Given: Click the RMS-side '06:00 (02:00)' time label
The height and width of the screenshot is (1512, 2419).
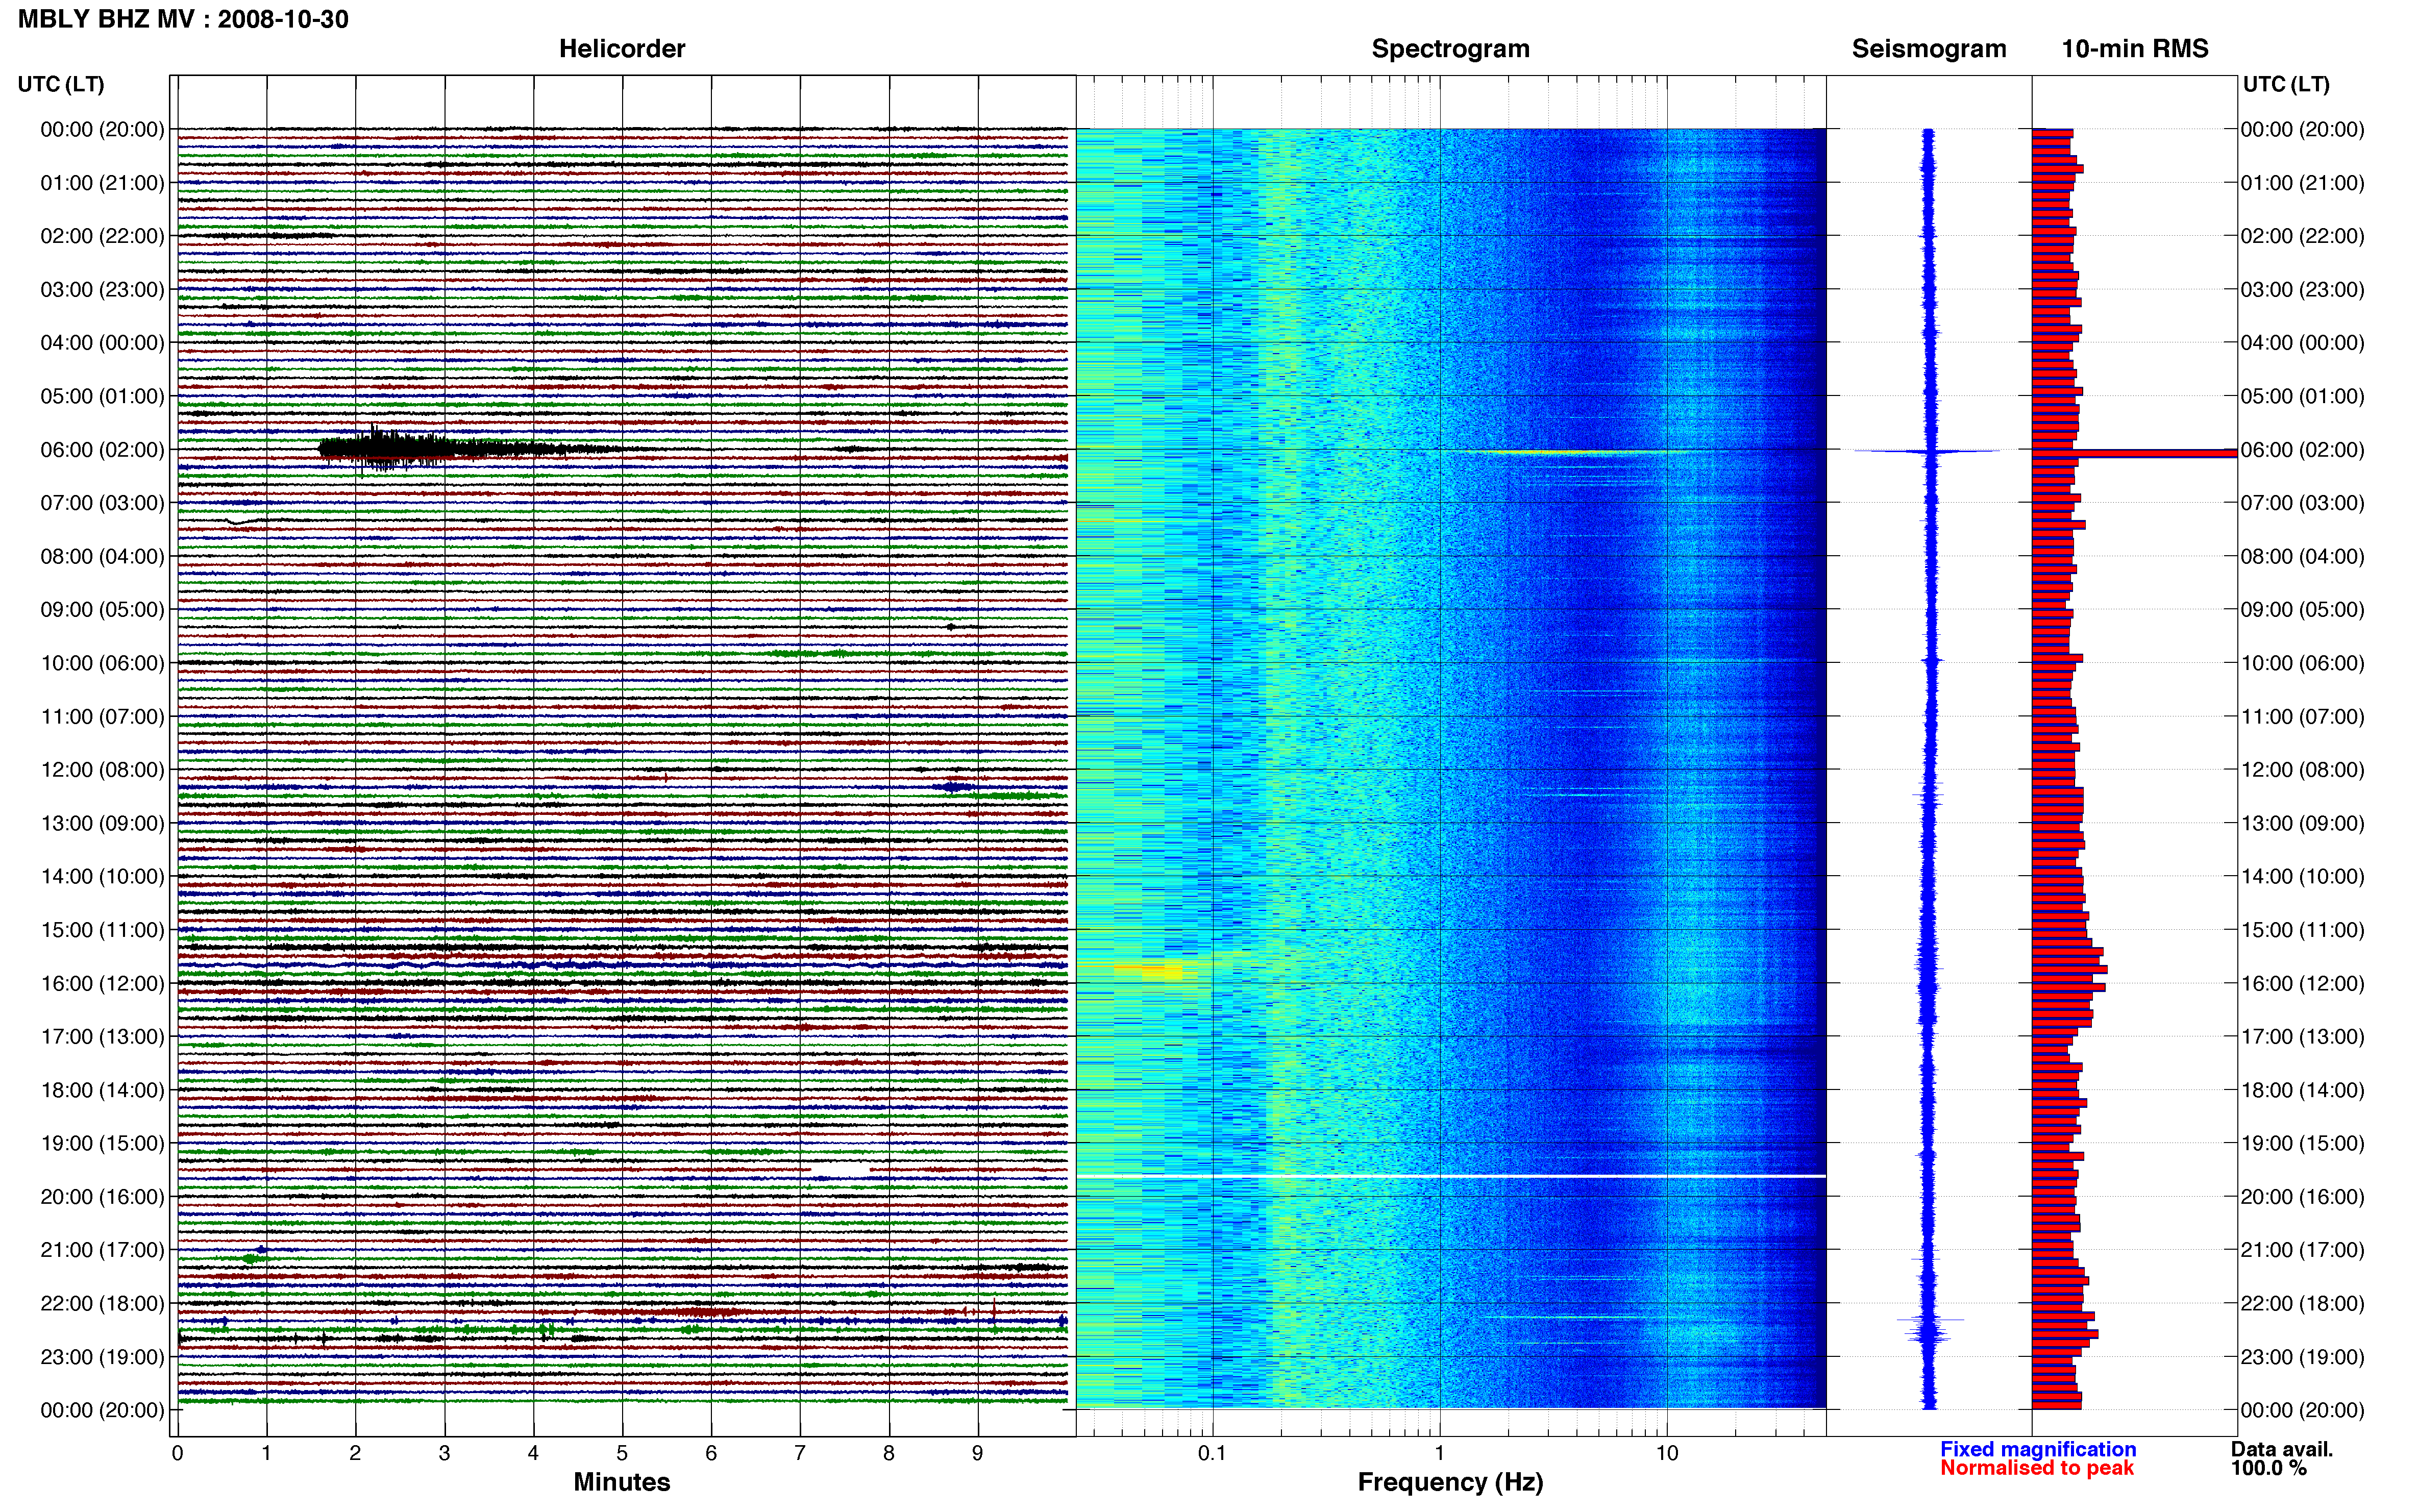Looking at the screenshot, I should tap(2303, 450).
